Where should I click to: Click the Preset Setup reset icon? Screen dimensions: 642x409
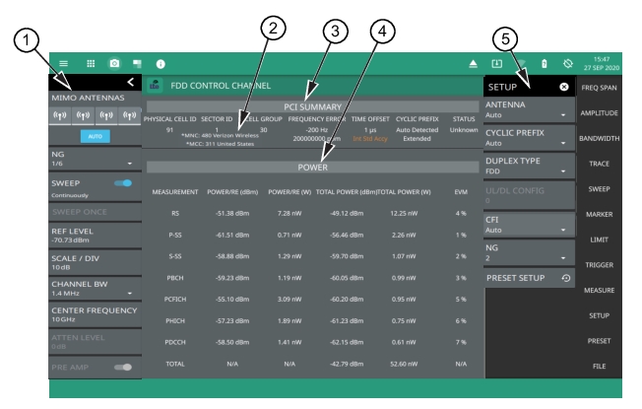pyautogui.click(x=563, y=278)
